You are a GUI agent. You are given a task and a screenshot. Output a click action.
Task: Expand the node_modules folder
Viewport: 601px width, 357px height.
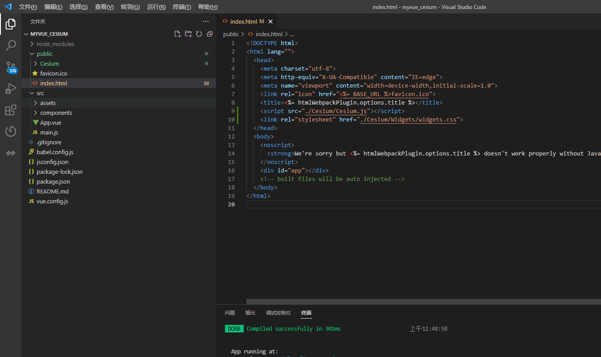(x=32, y=44)
